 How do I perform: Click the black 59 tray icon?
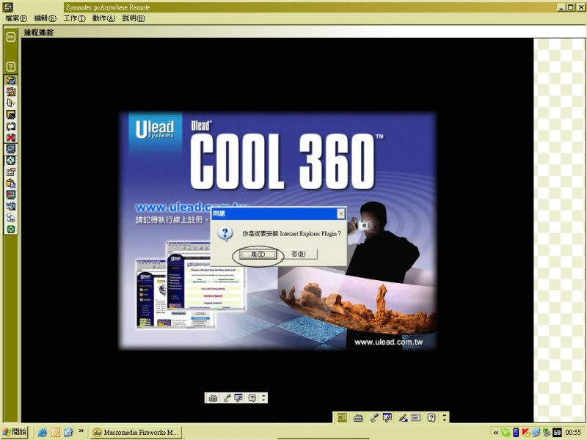557,433
